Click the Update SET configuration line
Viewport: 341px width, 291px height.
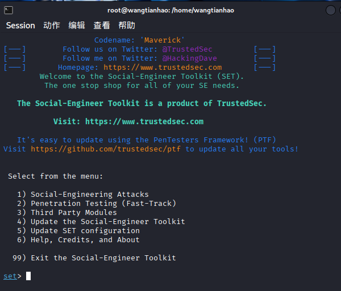coord(85,231)
